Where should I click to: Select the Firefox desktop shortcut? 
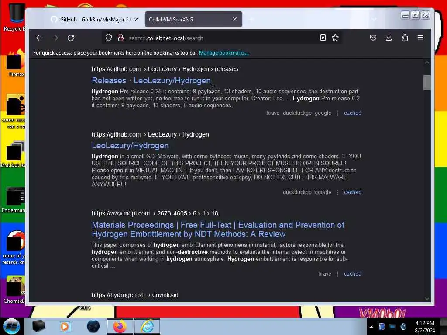[x=15, y=64]
